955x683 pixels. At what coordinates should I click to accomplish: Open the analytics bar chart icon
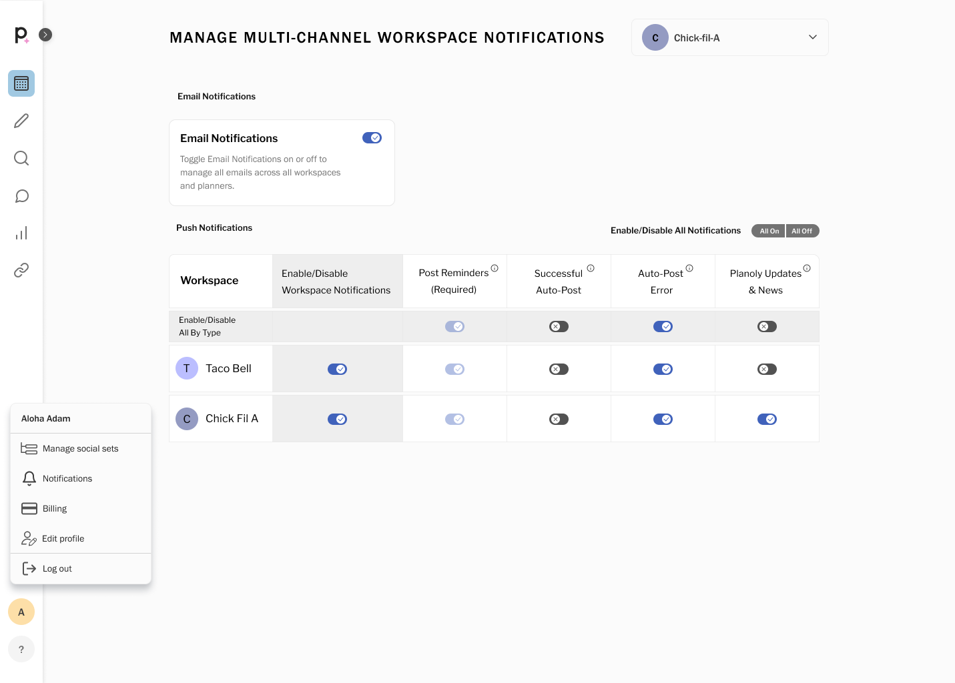pos(21,233)
